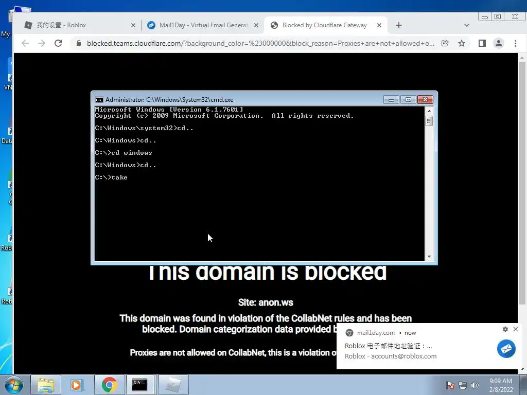Open Chrome profile avatar
The width and height of the screenshot is (527, 395).
pos(498,43)
